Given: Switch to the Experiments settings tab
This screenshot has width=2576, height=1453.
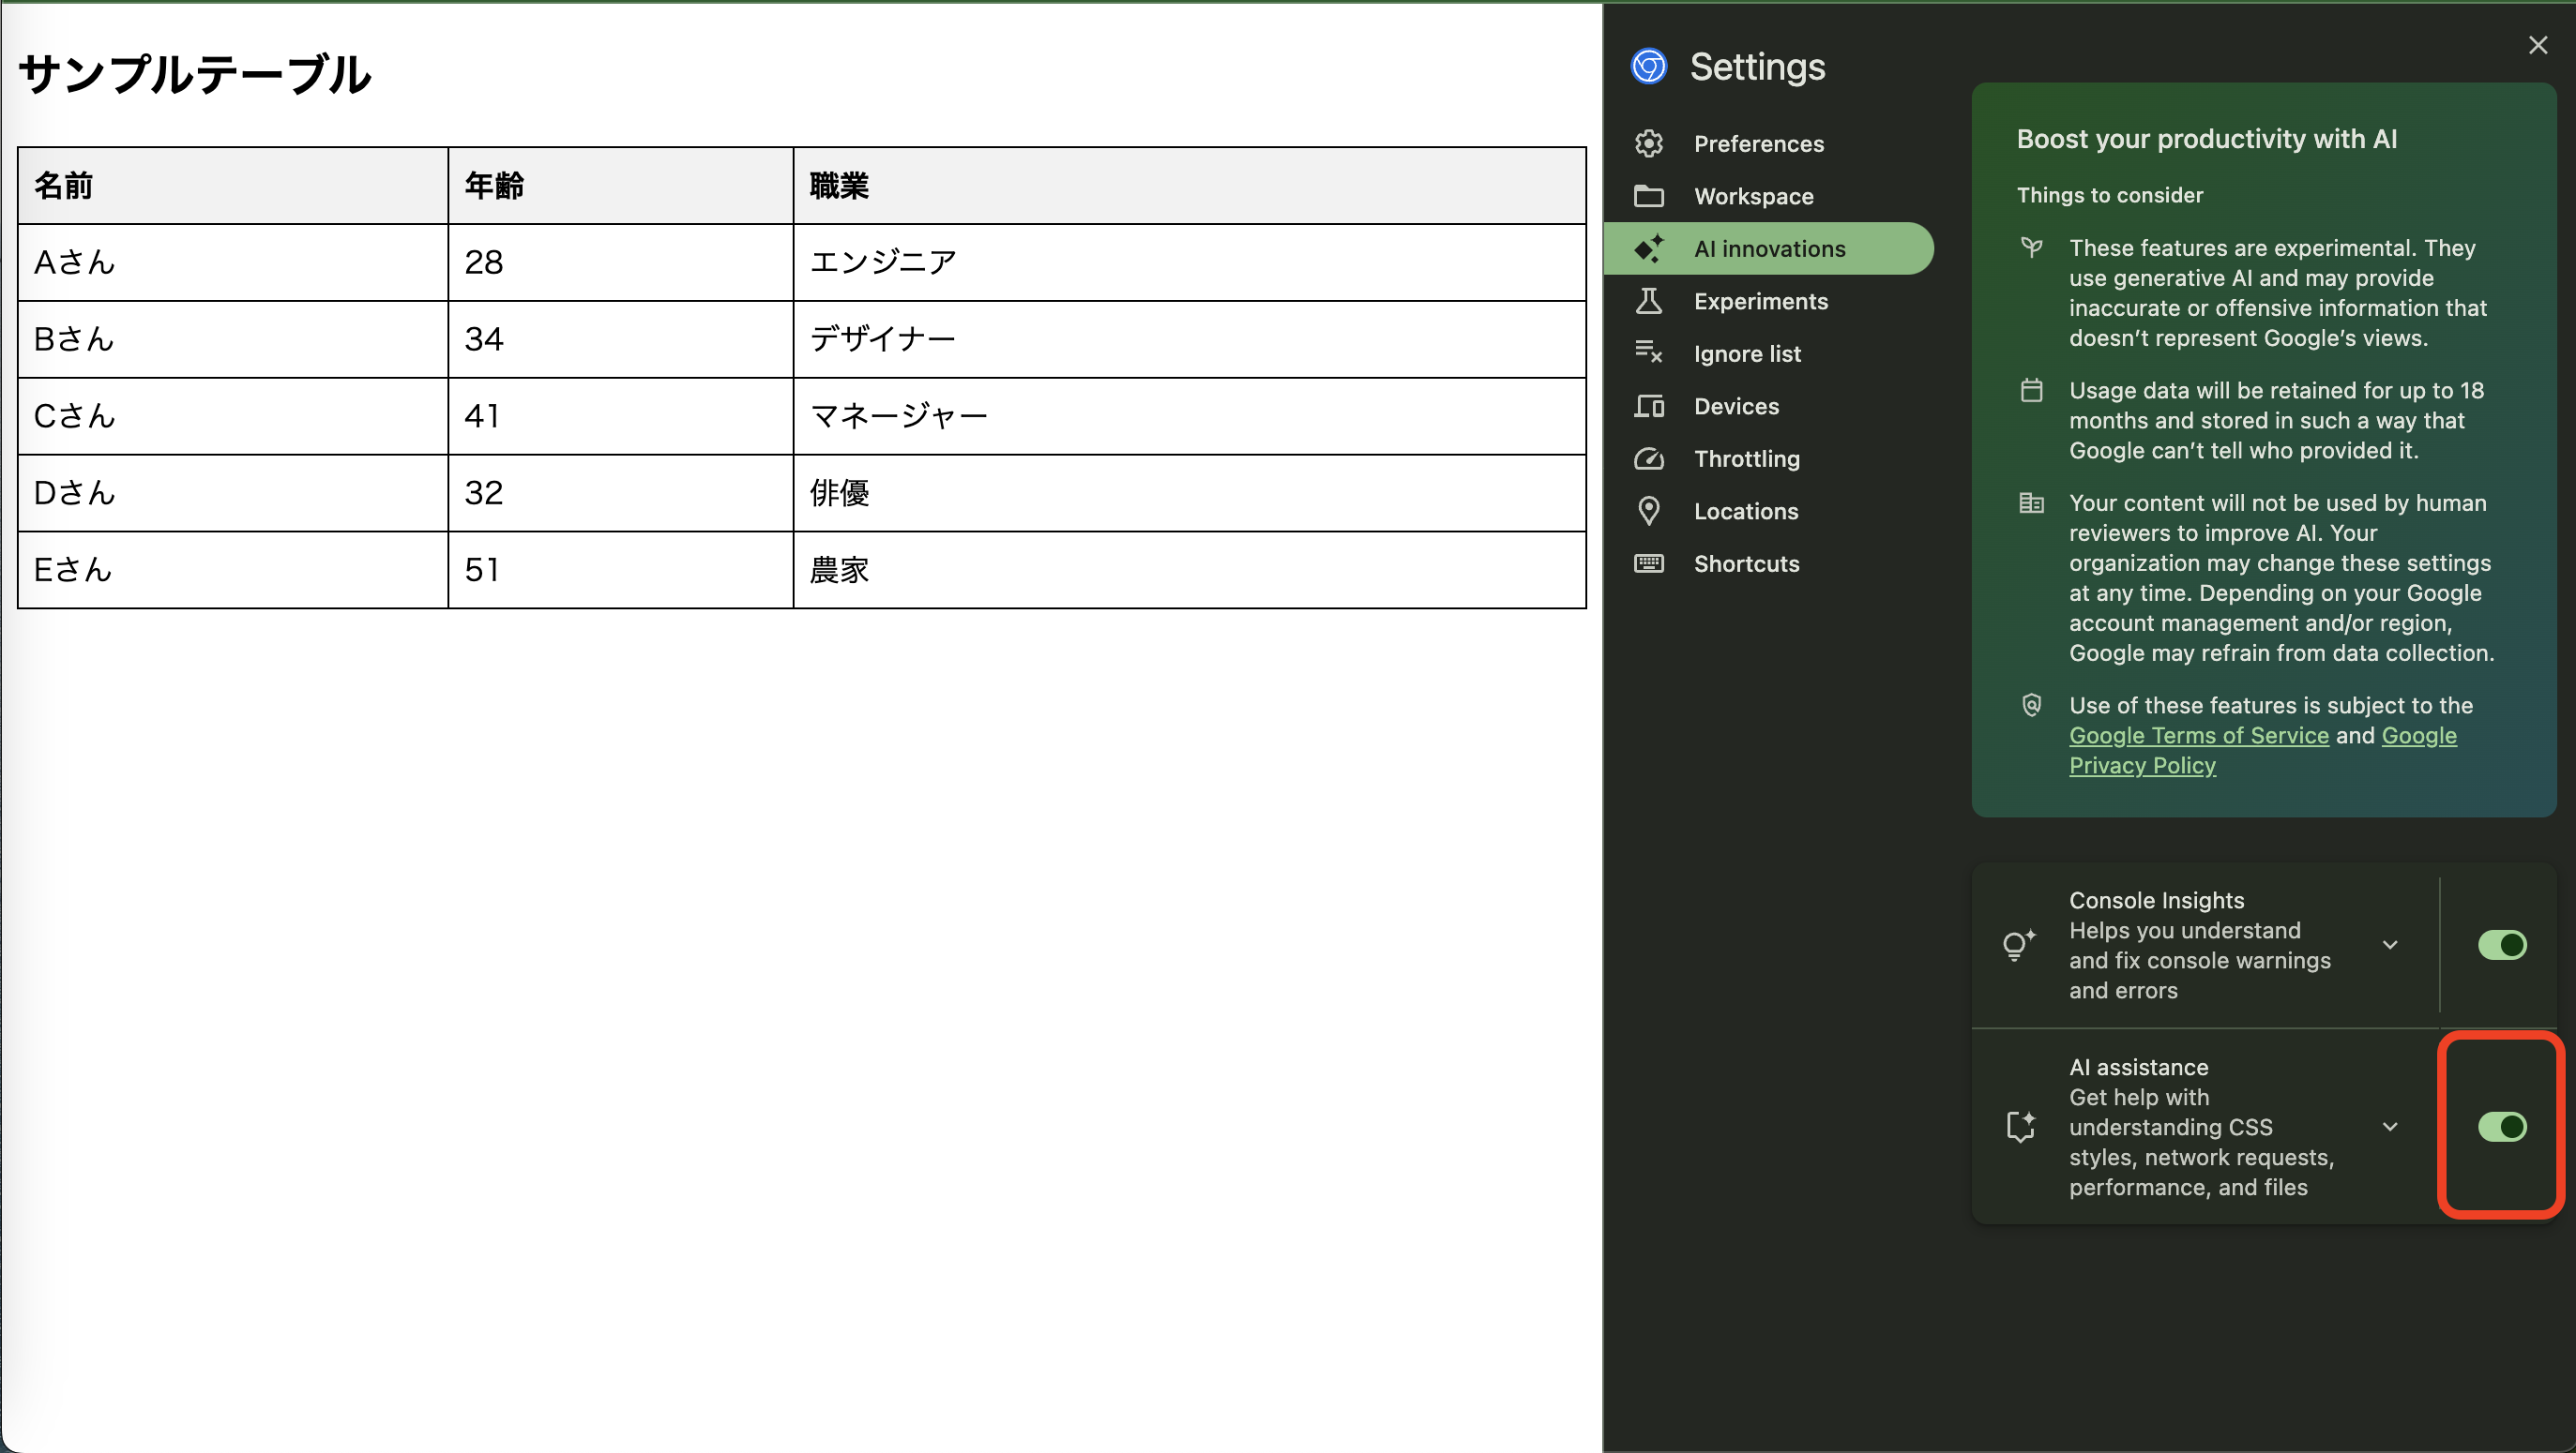Looking at the screenshot, I should click(x=1761, y=301).
